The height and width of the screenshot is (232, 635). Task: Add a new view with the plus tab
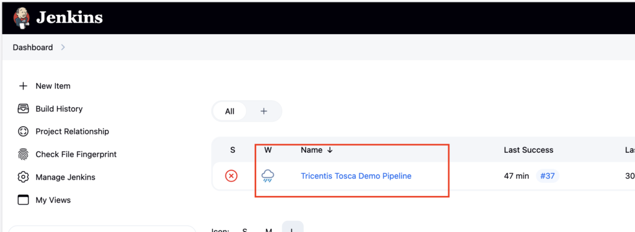tap(264, 111)
